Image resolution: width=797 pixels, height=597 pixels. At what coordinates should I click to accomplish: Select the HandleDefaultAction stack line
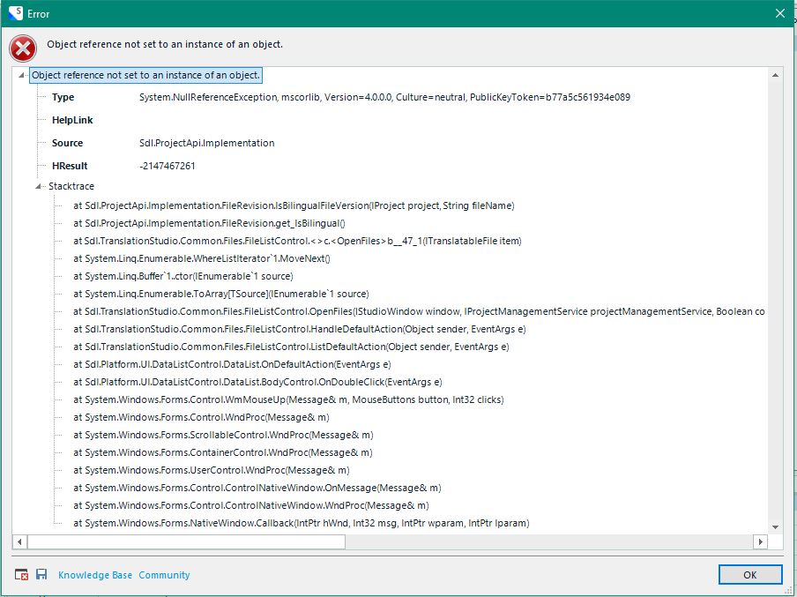[x=300, y=329]
